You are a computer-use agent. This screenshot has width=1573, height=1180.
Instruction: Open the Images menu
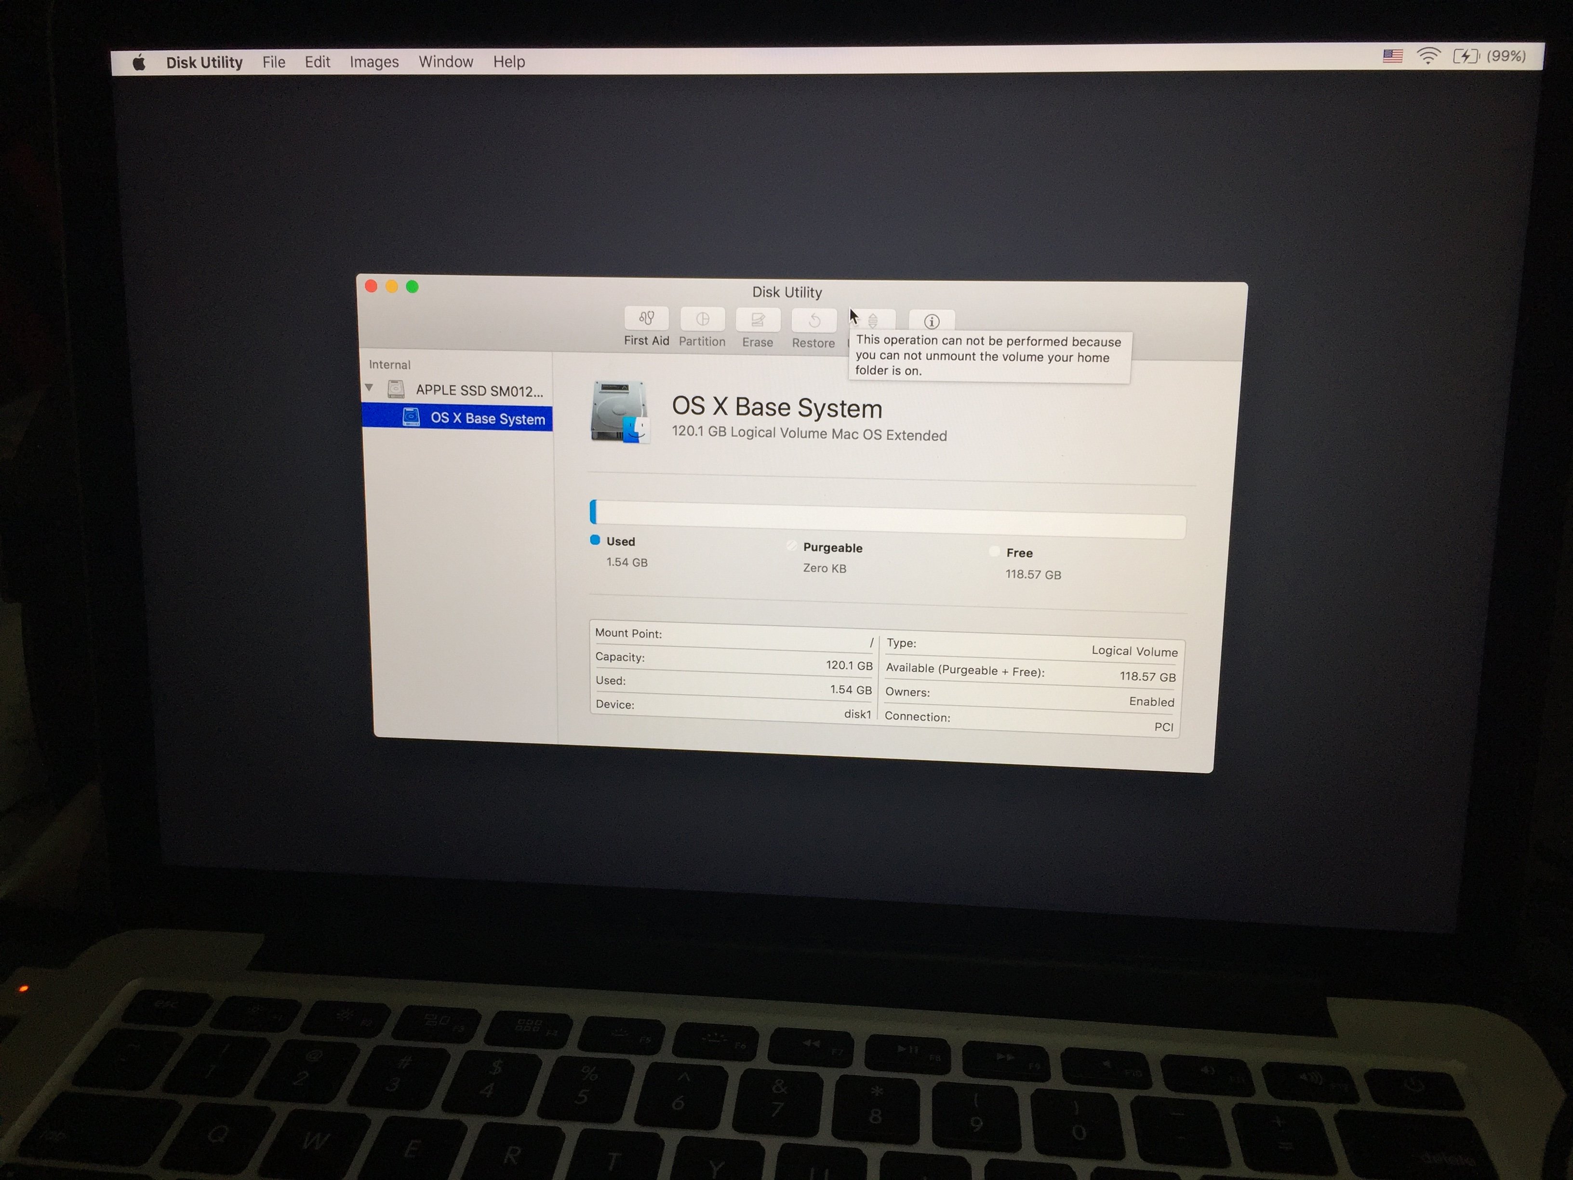374,63
